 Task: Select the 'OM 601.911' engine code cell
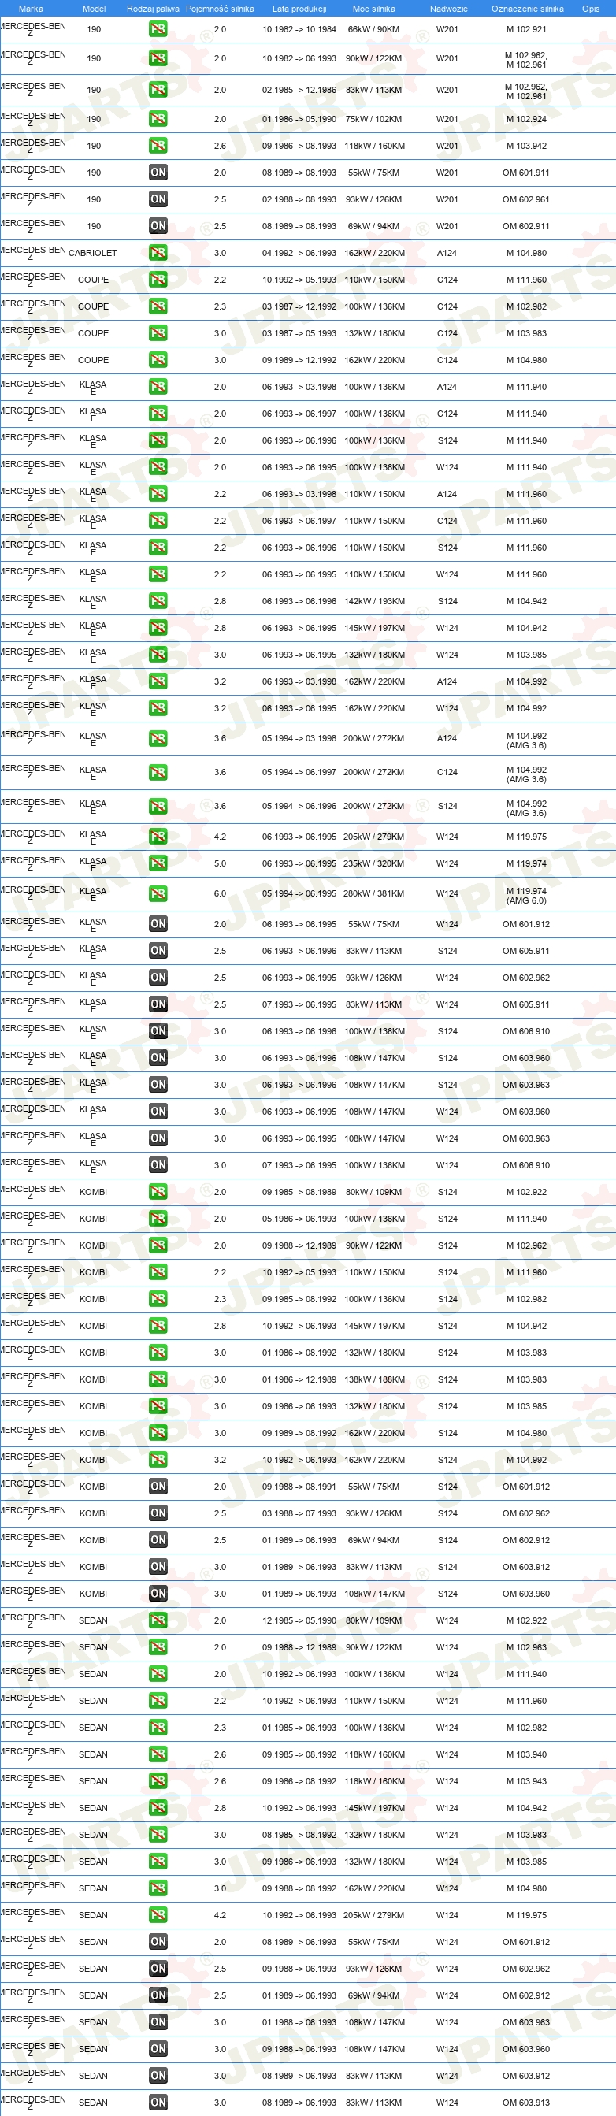526,173
